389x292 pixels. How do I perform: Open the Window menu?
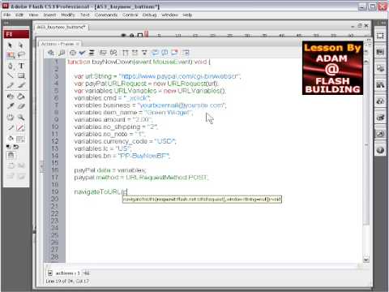coord(169,15)
